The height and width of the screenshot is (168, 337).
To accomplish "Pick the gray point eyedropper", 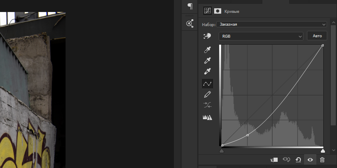I will tap(208, 61).
